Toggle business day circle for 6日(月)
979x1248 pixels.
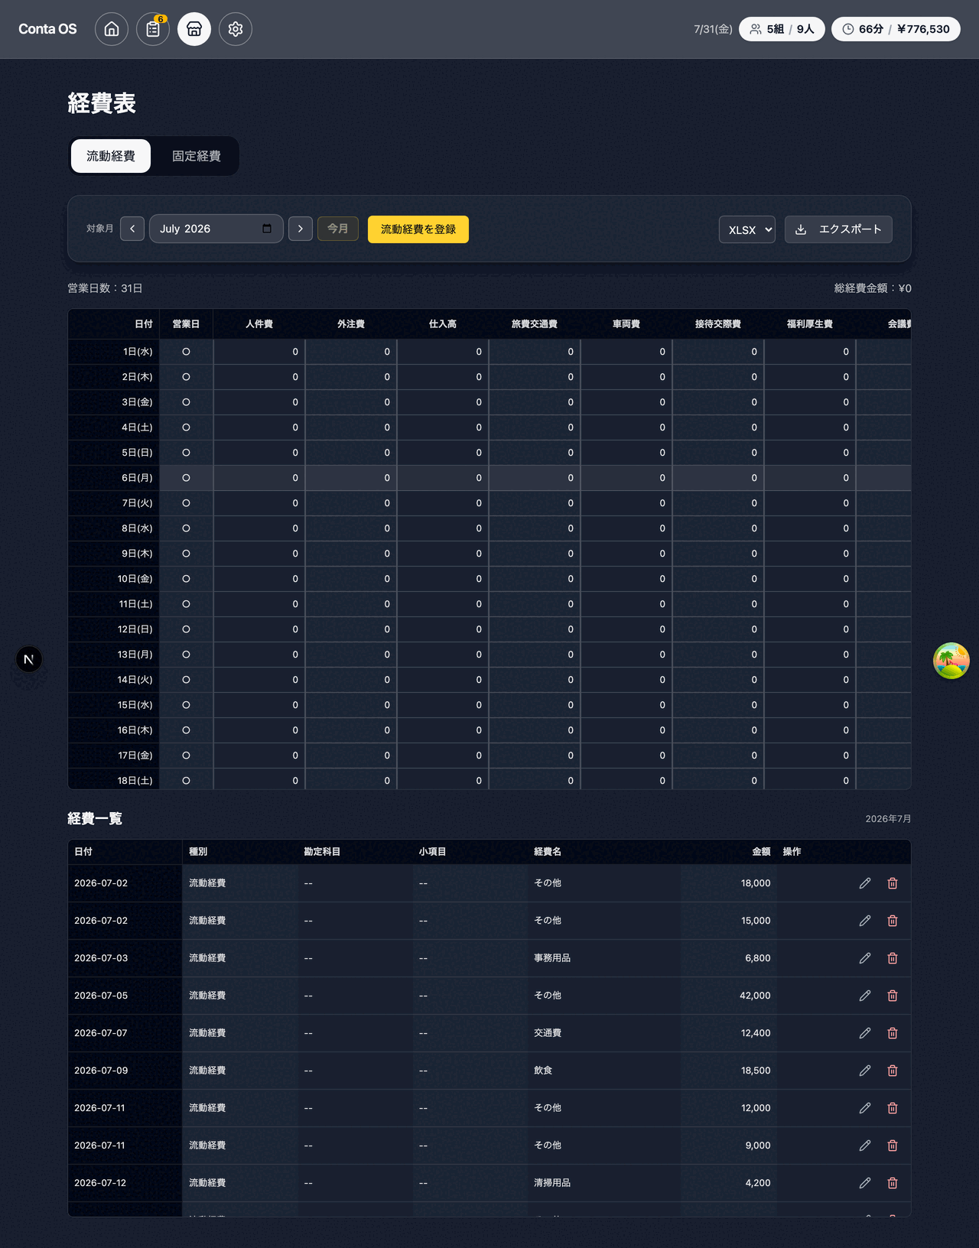click(x=186, y=478)
